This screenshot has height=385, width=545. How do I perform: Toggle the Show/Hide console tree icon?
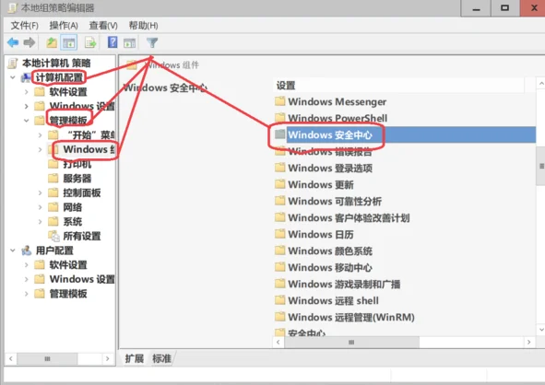(69, 42)
